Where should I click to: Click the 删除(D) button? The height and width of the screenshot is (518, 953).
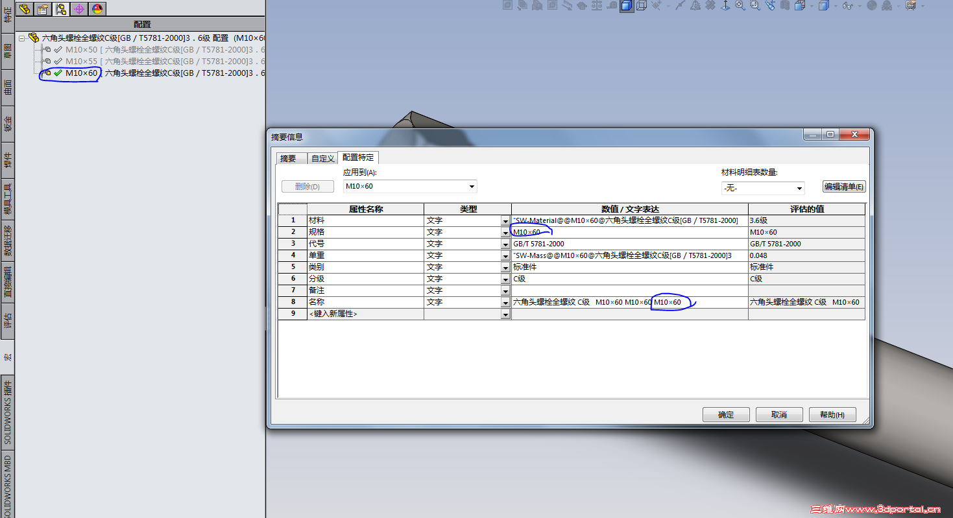[x=308, y=187]
